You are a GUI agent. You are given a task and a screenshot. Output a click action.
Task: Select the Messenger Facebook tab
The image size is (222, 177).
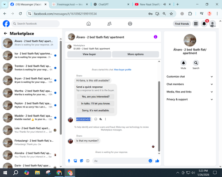click(x=28, y=4)
